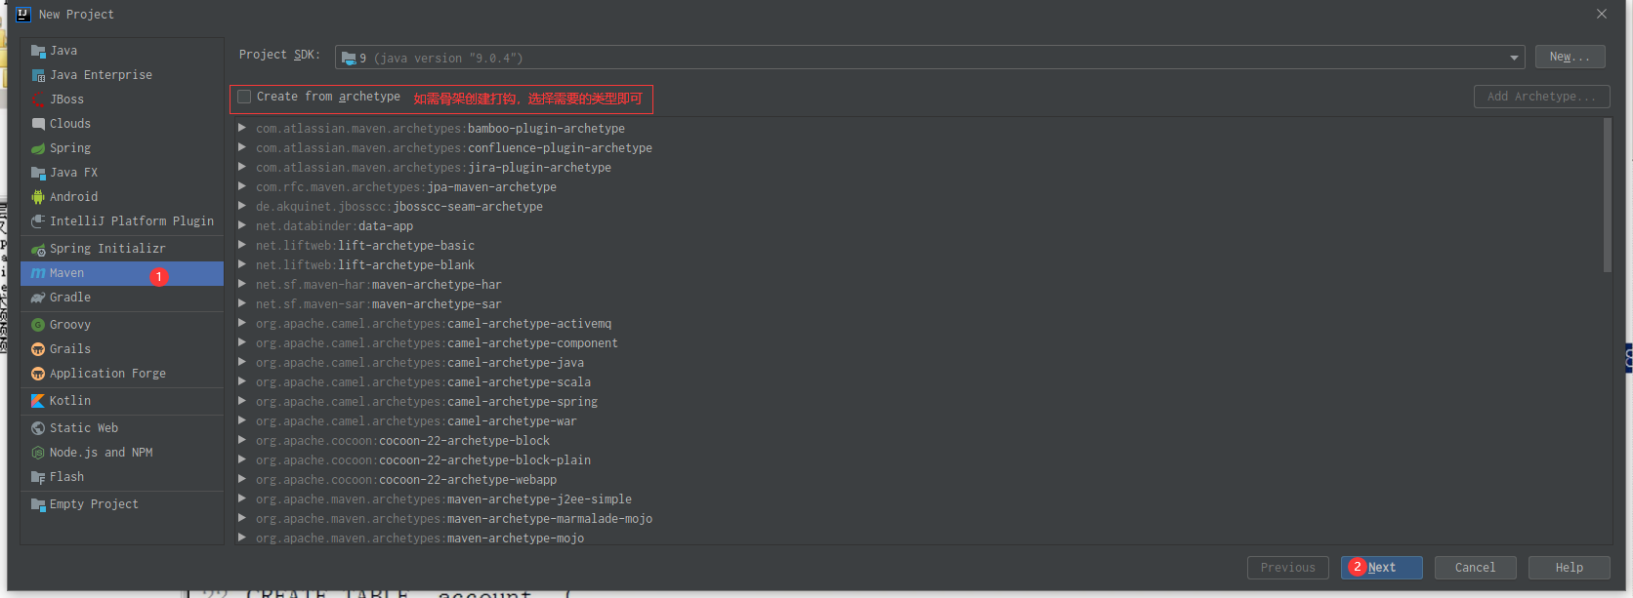Select Kotlin project type label
1633x598 pixels.
(70, 401)
